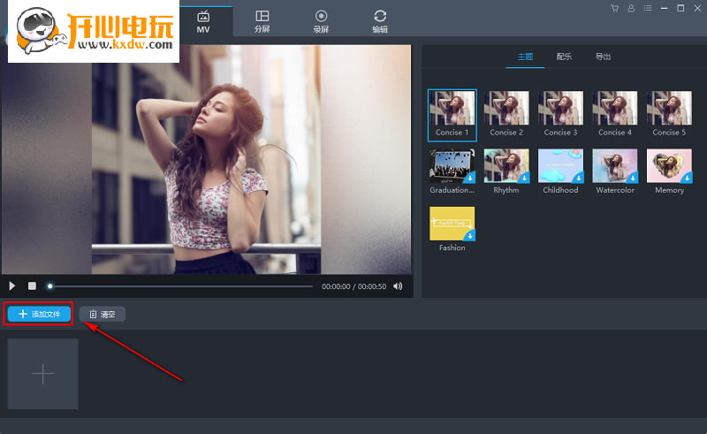Open the title bar list menu icon

(x=647, y=8)
